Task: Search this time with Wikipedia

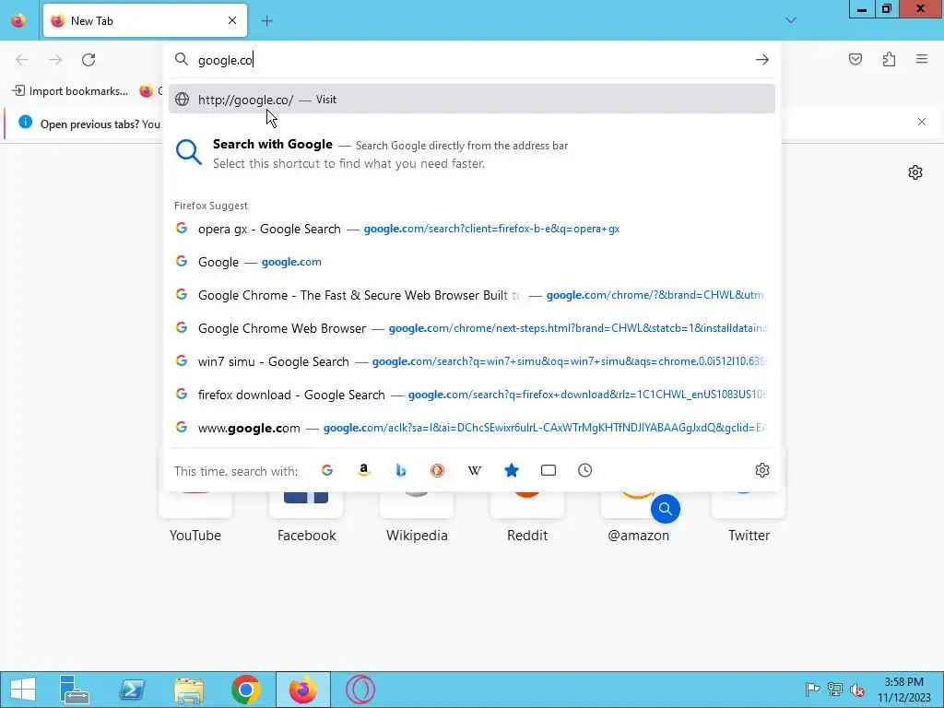Action: pos(475,470)
